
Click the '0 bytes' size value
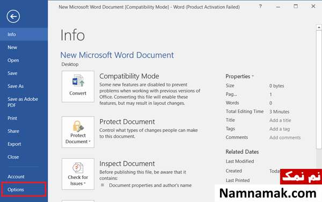tap(276, 86)
